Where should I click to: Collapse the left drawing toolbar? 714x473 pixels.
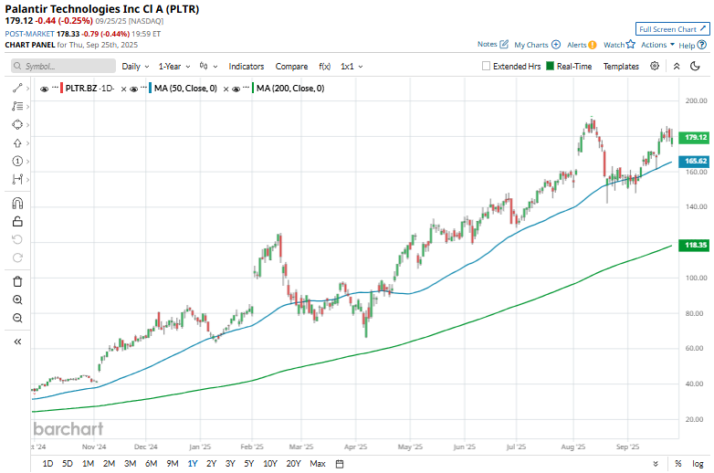[x=17, y=342]
